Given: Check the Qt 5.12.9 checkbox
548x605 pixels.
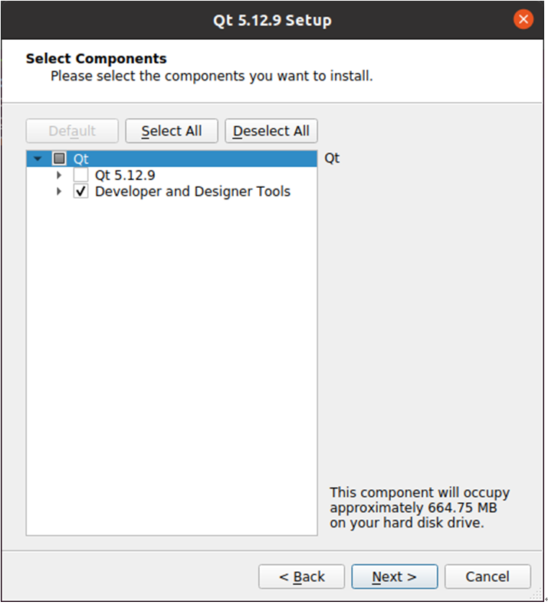Looking at the screenshot, I should [80, 175].
